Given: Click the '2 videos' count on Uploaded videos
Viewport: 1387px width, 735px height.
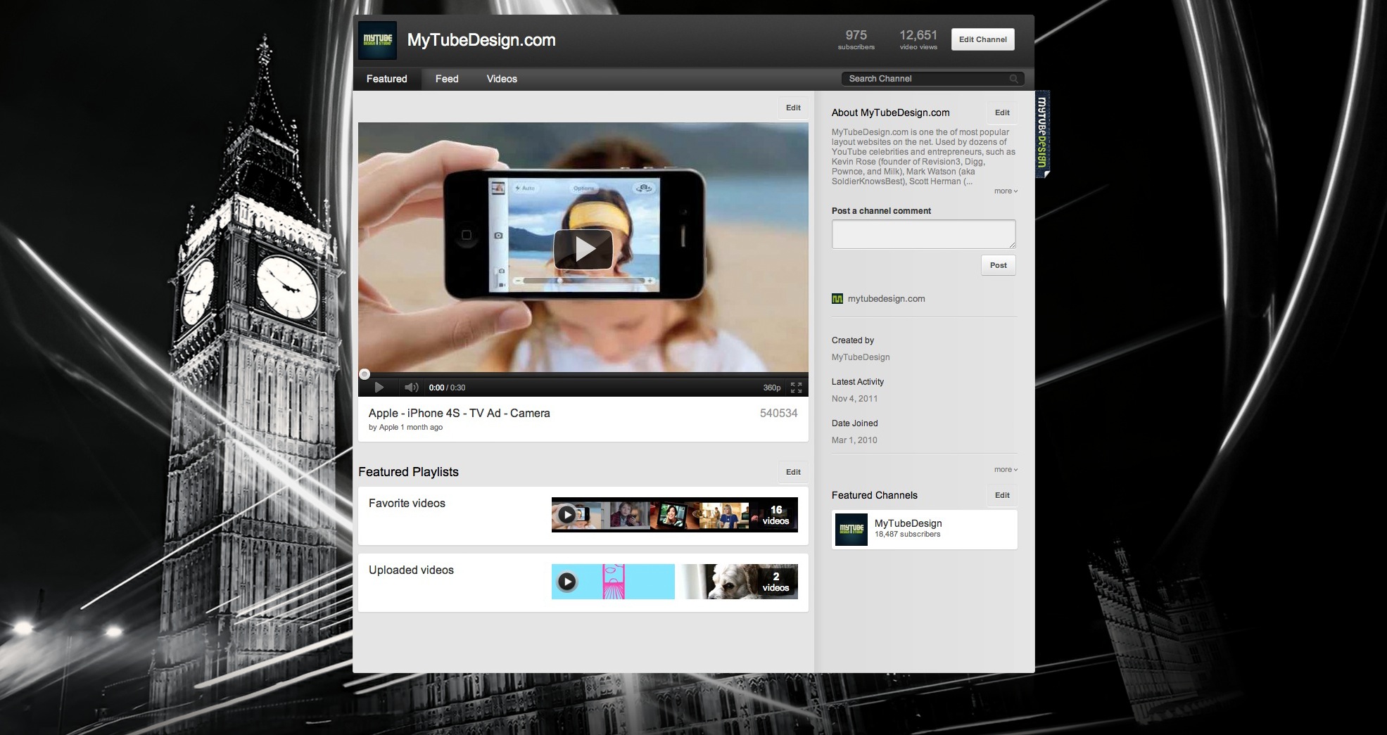Looking at the screenshot, I should pyautogui.click(x=775, y=582).
